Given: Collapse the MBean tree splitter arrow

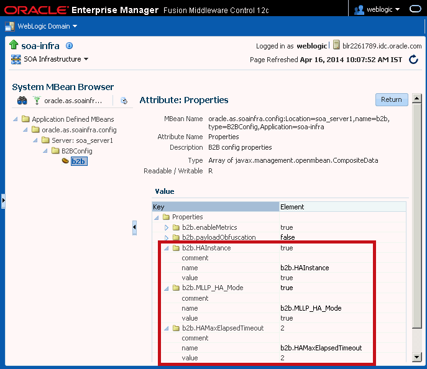Looking at the screenshot, I should (x=134, y=227).
